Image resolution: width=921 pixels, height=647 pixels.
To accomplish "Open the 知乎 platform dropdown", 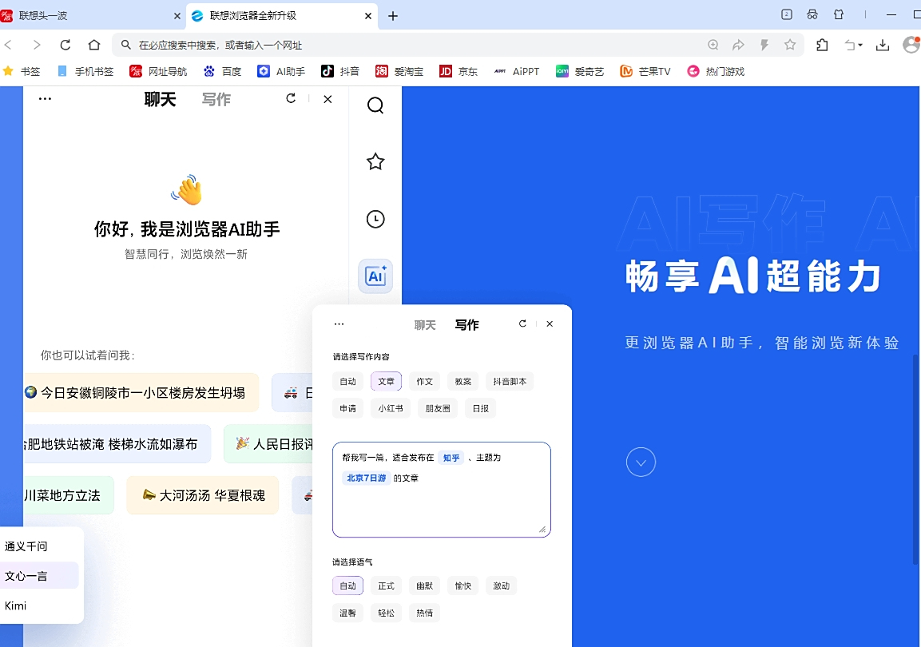I will [x=451, y=458].
